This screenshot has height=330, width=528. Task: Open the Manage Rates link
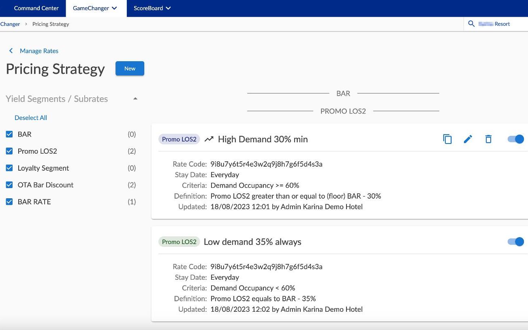tap(39, 51)
